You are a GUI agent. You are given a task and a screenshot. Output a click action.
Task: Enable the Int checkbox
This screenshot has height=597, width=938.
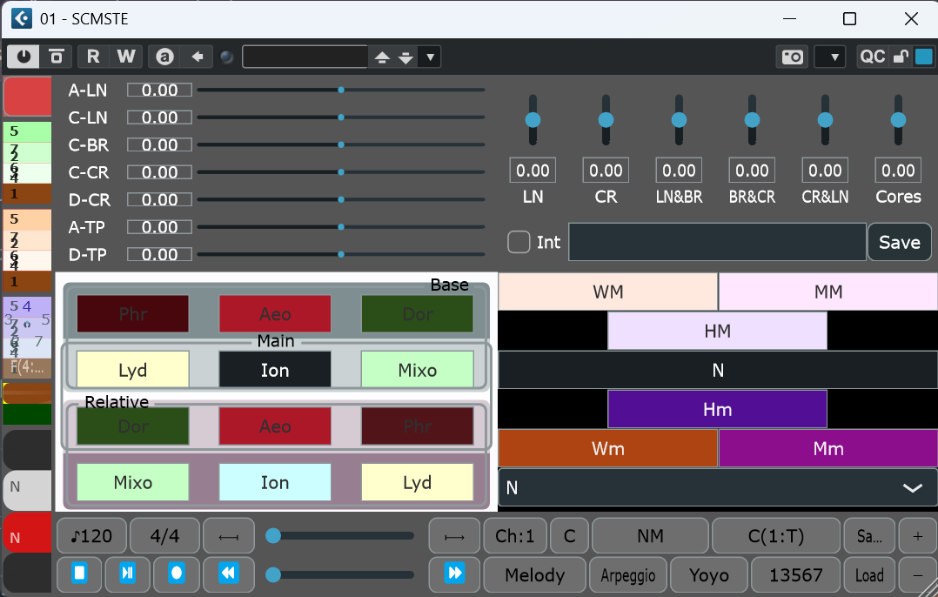click(x=519, y=242)
